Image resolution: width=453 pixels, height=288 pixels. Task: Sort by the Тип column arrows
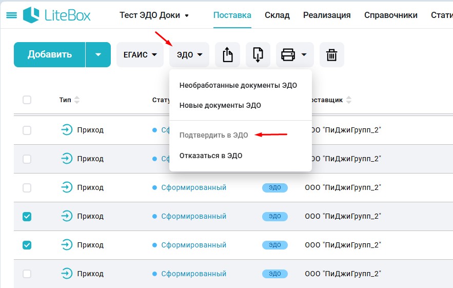77,100
